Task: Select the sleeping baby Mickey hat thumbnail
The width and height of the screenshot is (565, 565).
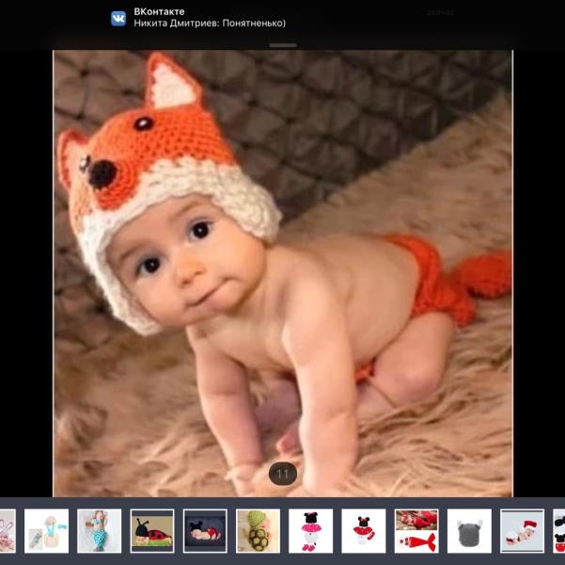Action: click(x=205, y=531)
